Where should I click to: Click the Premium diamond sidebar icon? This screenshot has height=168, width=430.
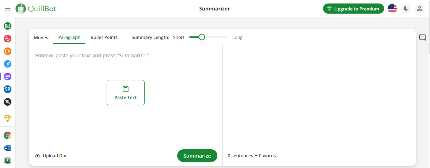(x=8, y=118)
